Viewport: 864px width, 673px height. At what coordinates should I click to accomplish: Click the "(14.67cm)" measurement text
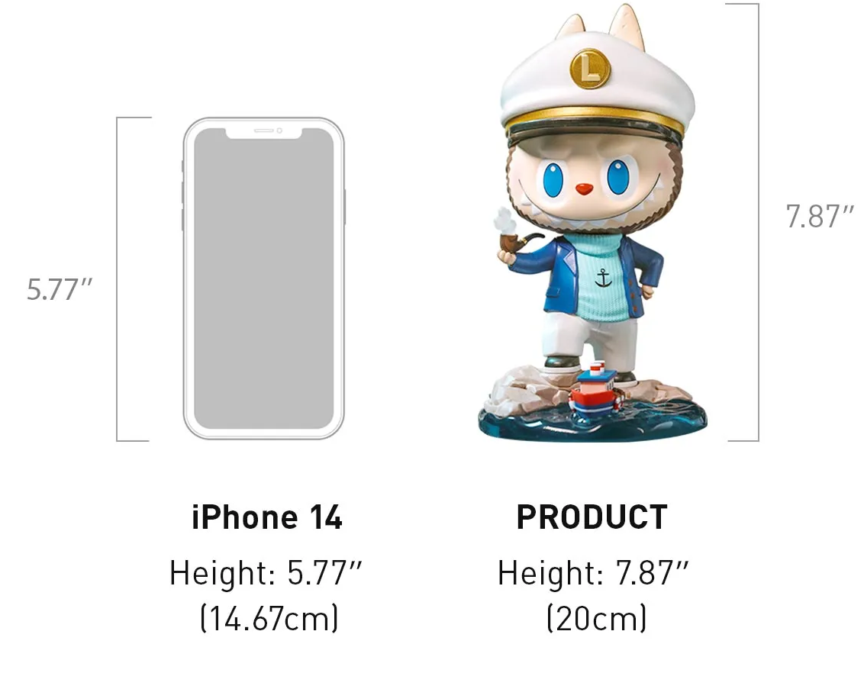[x=269, y=619]
